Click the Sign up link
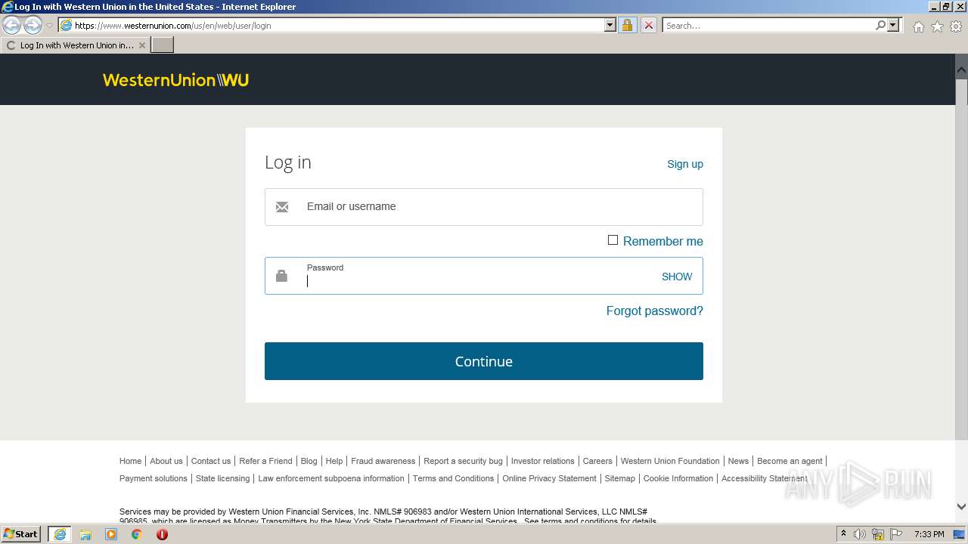968x544 pixels. click(x=685, y=164)
